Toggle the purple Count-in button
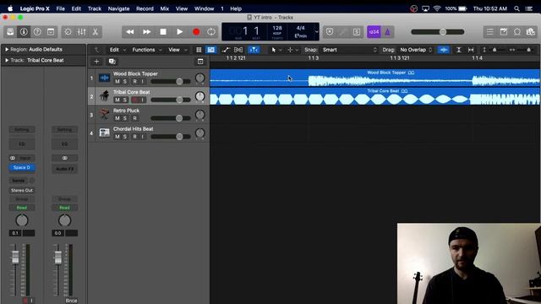 point(374,32)
